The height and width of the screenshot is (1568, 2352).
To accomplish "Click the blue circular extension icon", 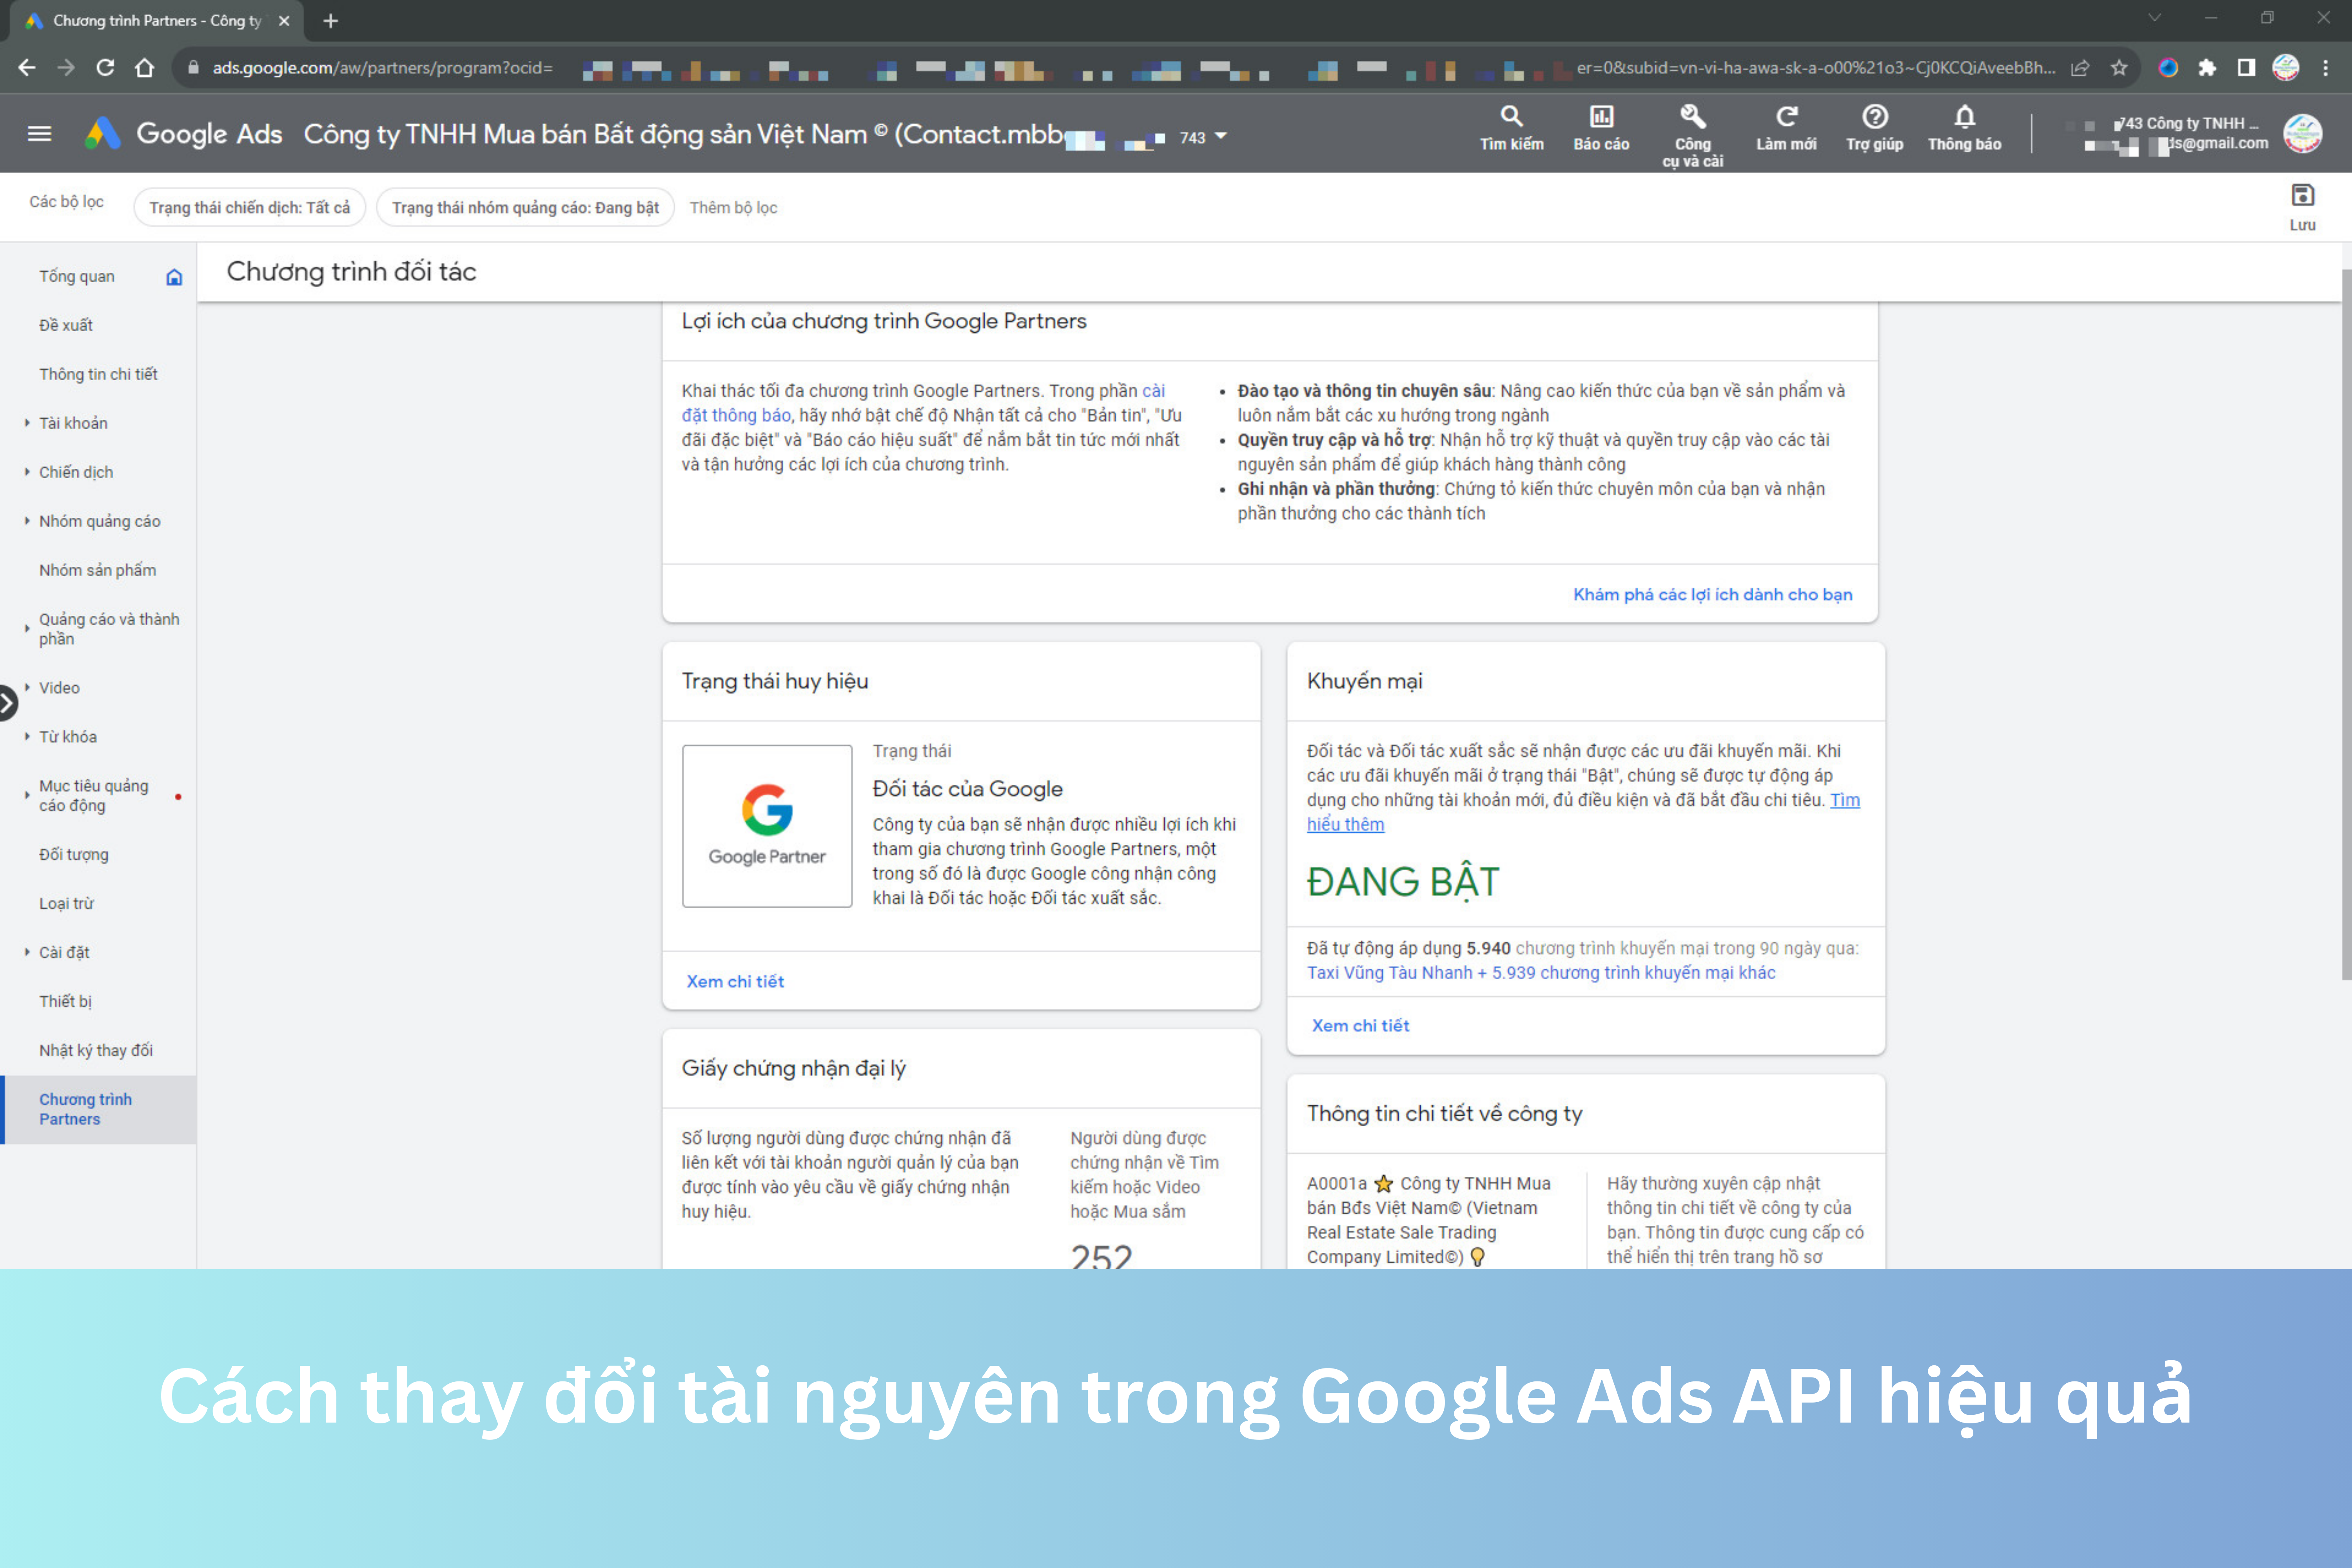I will point(2168,68).
